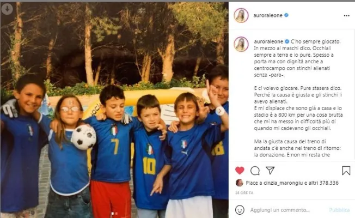Focus the 'Aggiungi un commento...' field
This screenshot has width=355, height=218.
(280, 210)
